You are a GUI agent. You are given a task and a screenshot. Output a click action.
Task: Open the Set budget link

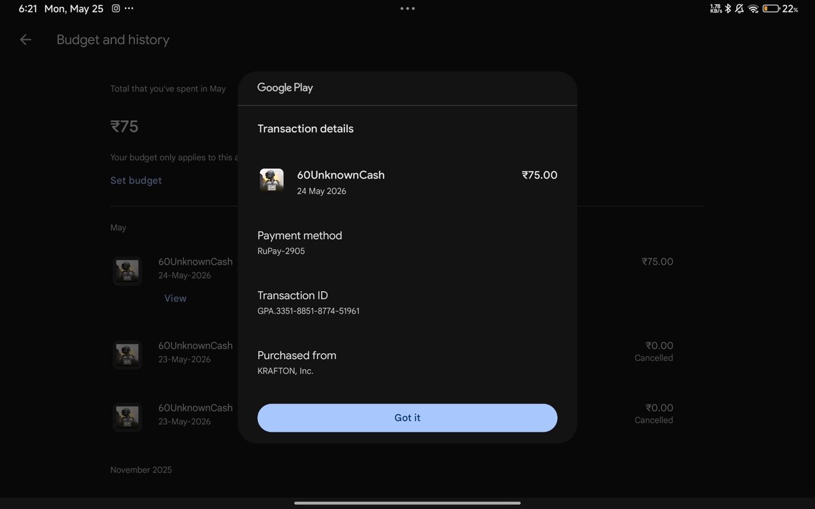(136, 181)
